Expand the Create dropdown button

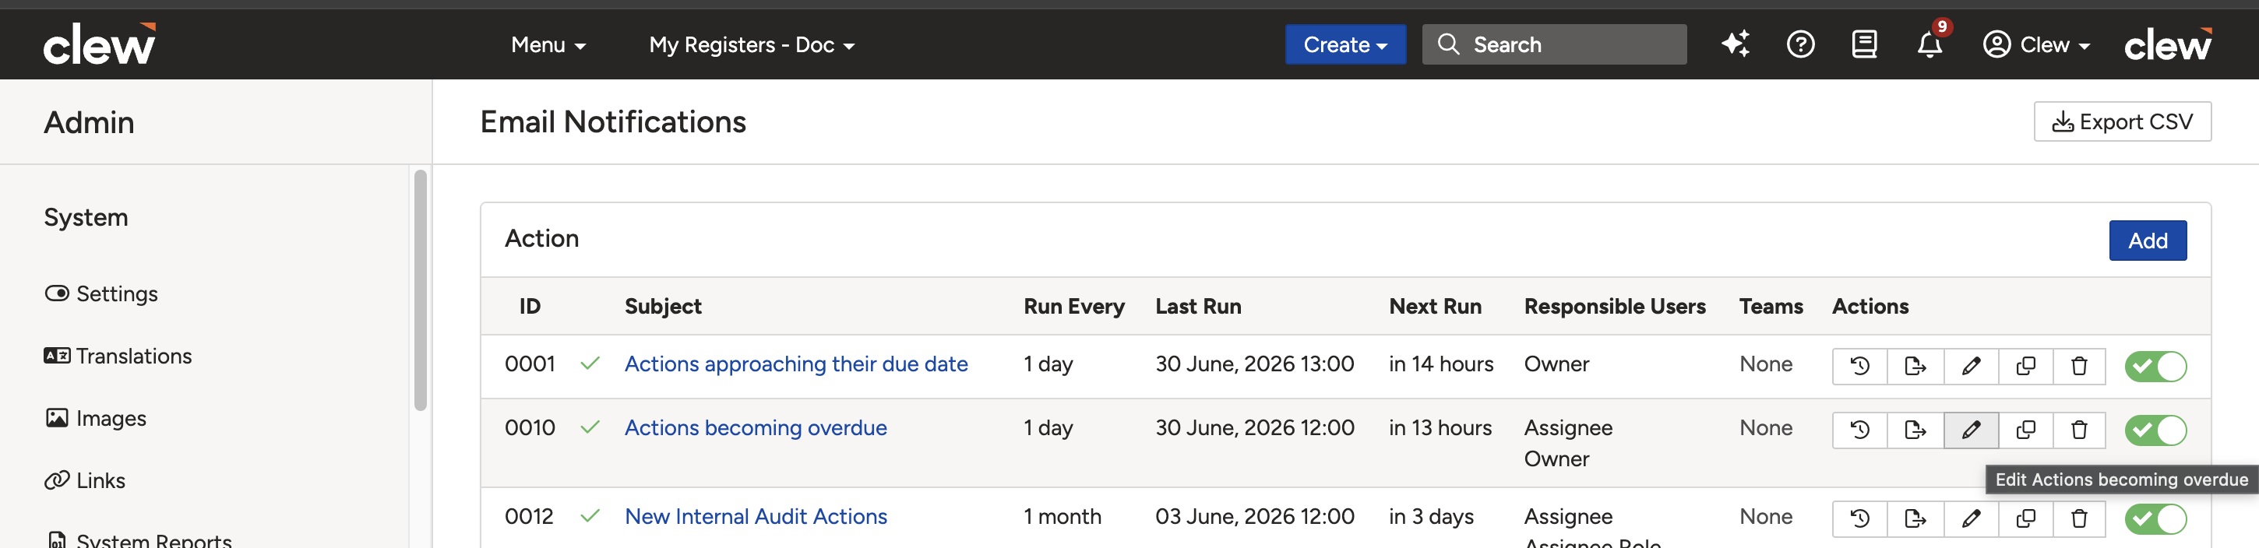1345,44
